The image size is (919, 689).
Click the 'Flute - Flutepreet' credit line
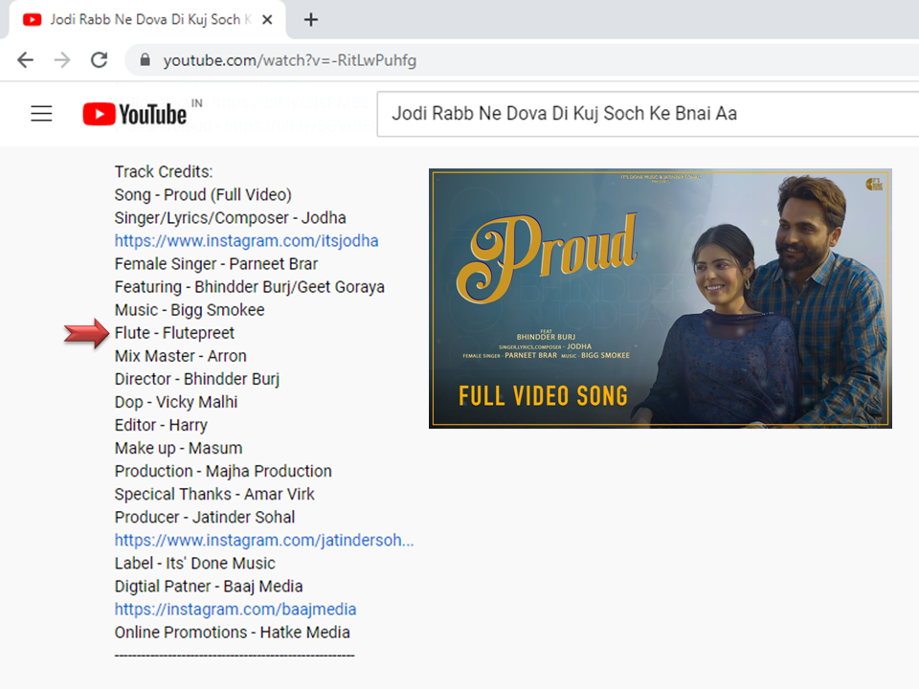[x=174, y=333]
